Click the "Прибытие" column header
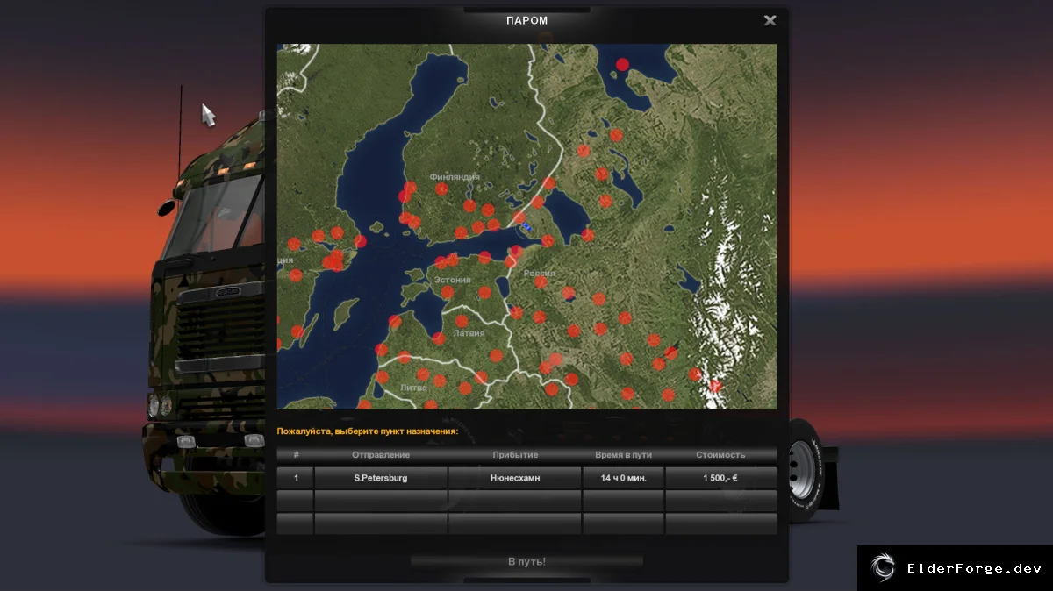Screen dimensions: 1053x591 click(515, 455)
